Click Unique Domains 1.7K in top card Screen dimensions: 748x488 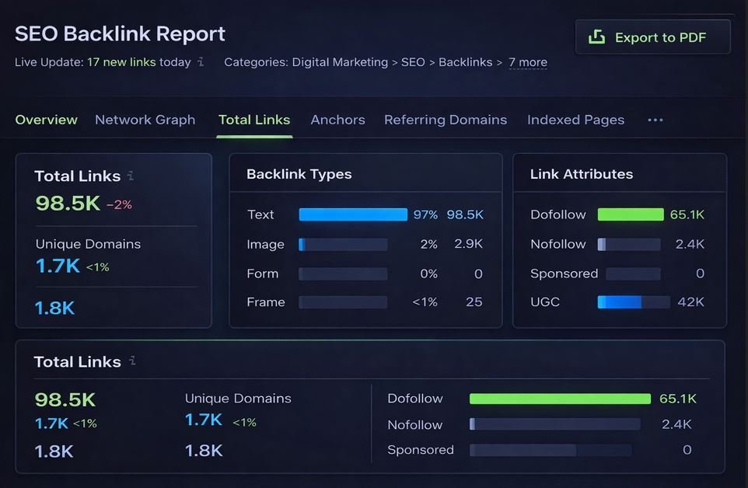tap(58, 266)
